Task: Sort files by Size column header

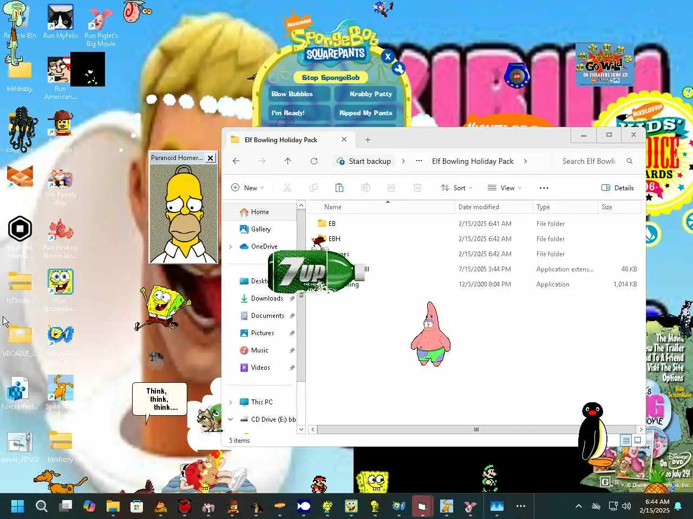Action: pyautogui.click(x=607, y=207)
